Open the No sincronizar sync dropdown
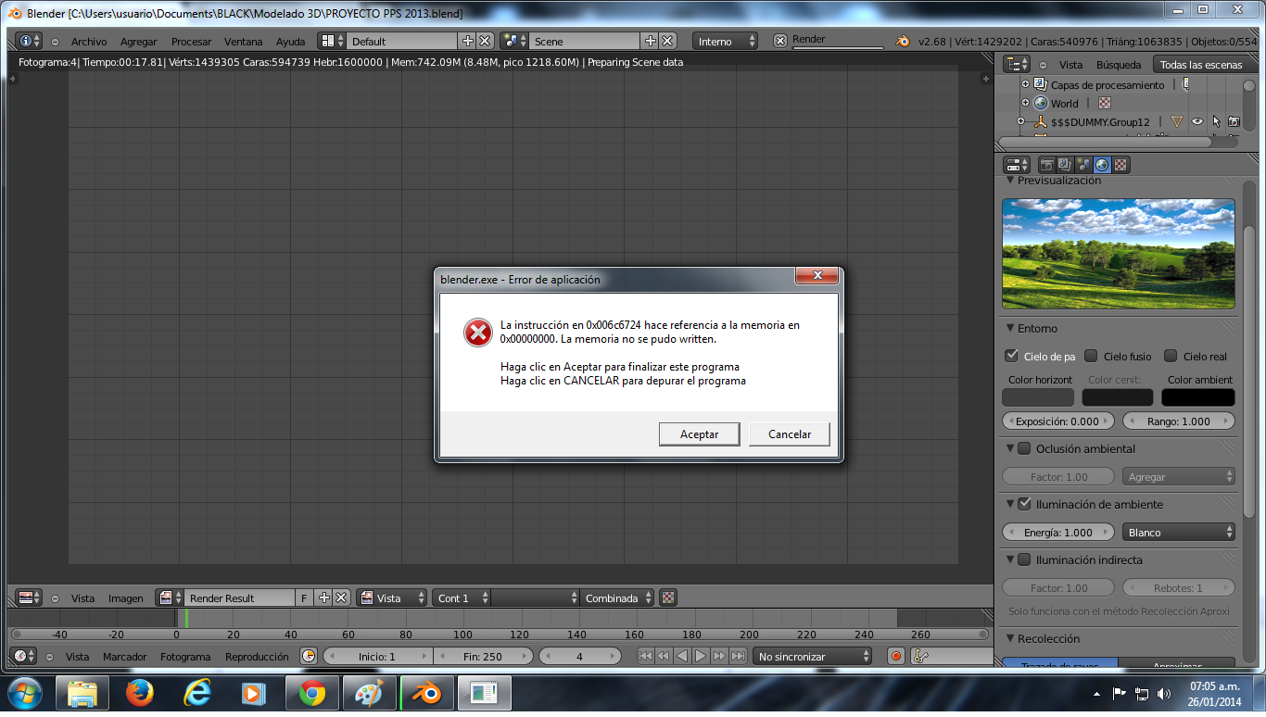This screenshot has width=1266, height=717. coord(813,656)
